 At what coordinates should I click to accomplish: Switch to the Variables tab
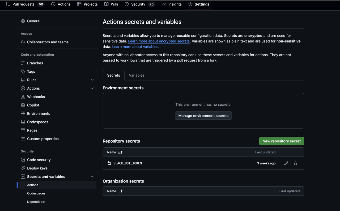point(137,75)
